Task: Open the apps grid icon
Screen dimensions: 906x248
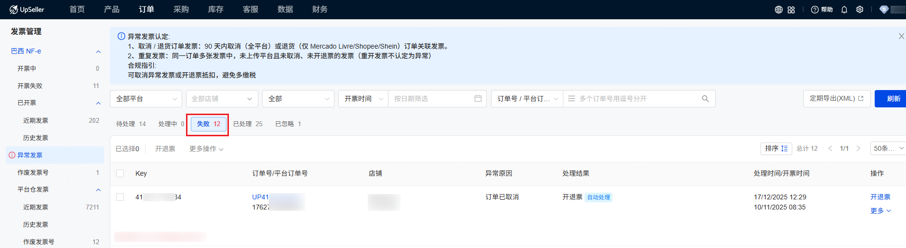Action: click(x=791, y=10)
